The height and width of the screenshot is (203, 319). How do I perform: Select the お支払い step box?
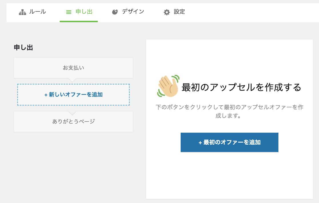73,68
